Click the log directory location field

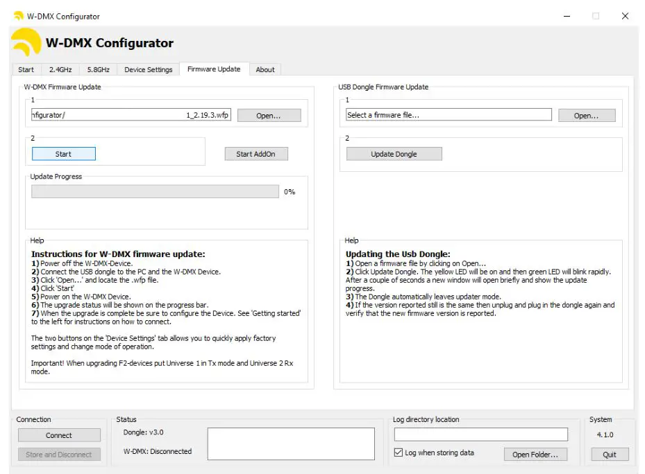(x=480, y=434)
